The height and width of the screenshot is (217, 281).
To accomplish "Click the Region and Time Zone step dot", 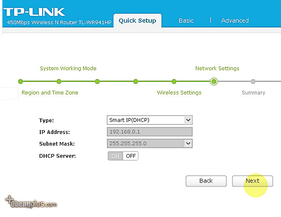I will tap(21, 81).
